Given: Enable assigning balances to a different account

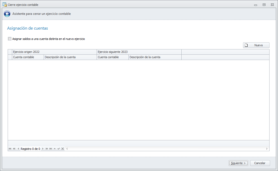Looking at the screenshot, I should (x=10, y=39).
